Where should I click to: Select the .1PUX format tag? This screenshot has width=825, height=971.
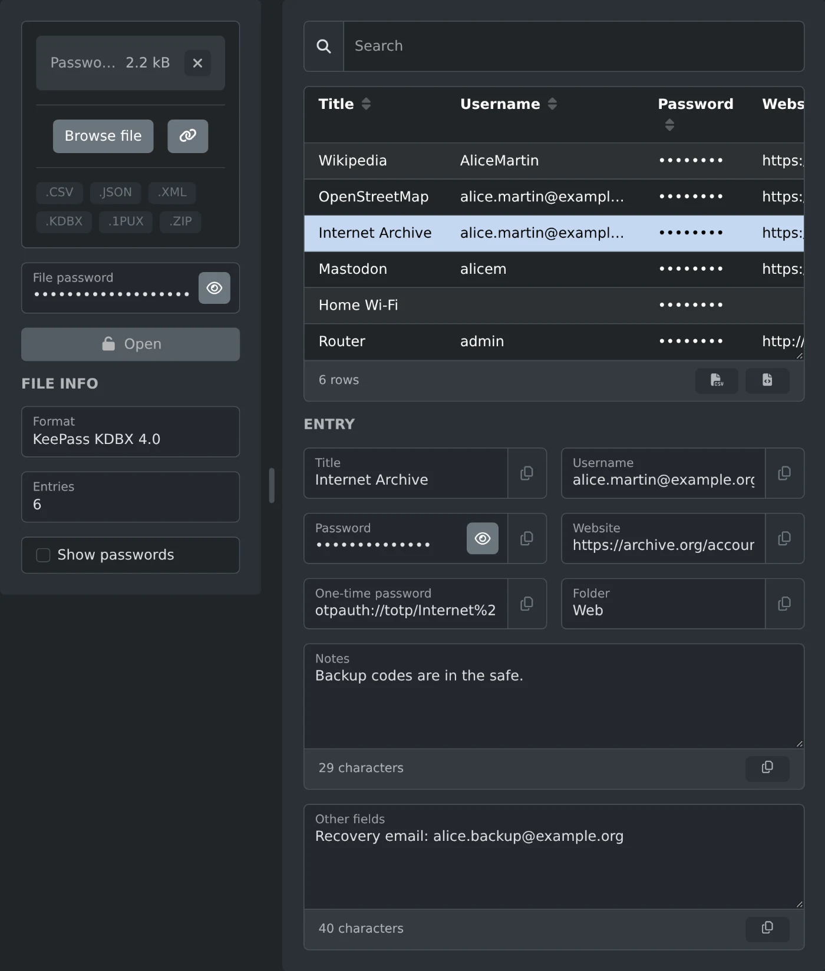[x=126, y=222]
